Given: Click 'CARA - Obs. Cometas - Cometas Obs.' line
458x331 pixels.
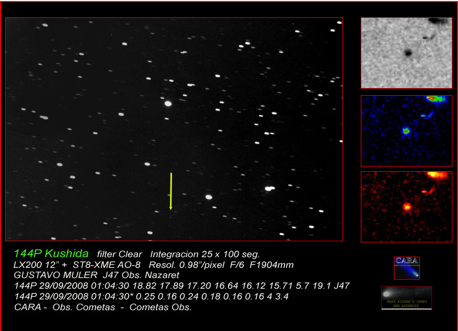Looking at the screenshot, I should click(x=103, y=307).
